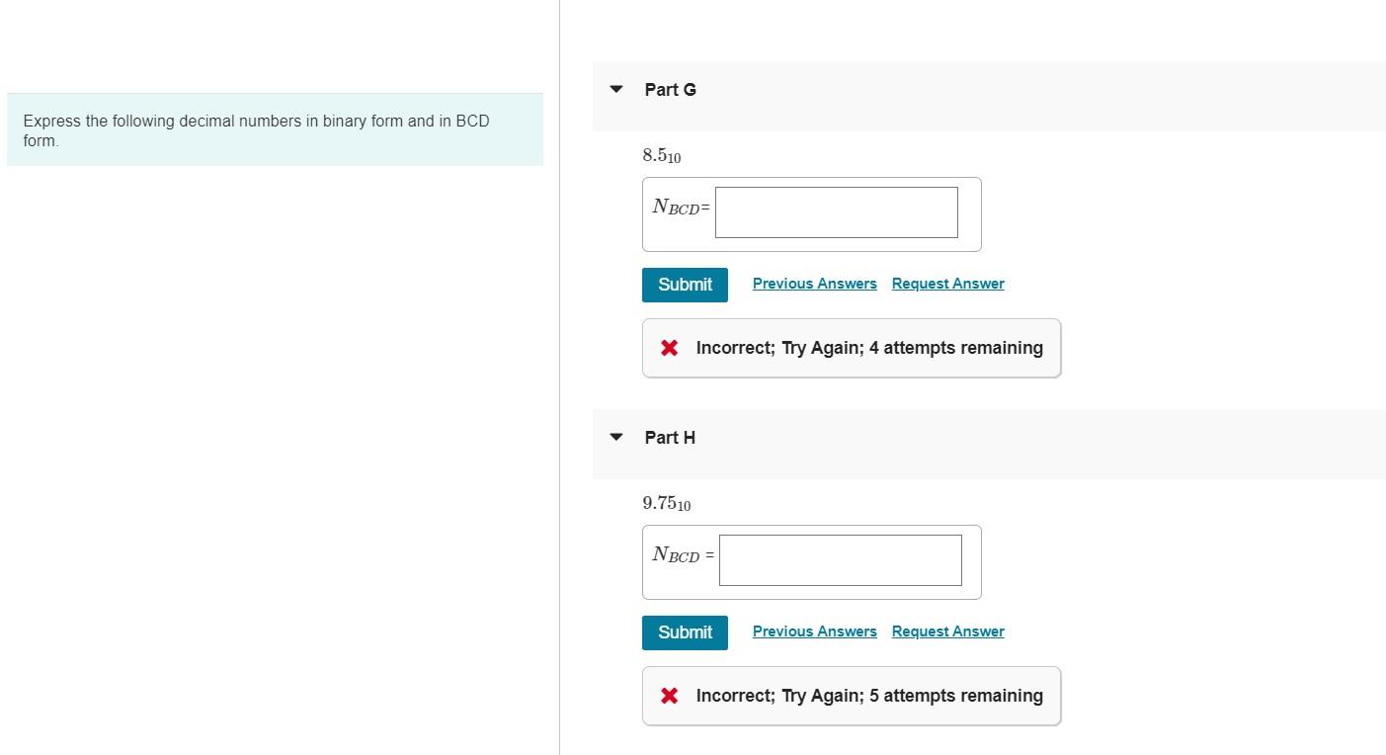
Task: Click the NBCD label next to Part G input
Action: (x=680, y=208)
